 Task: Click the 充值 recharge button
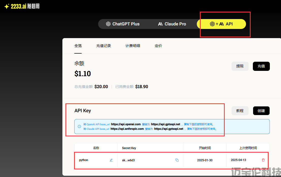pyautogui.click(x=261, y=66)
